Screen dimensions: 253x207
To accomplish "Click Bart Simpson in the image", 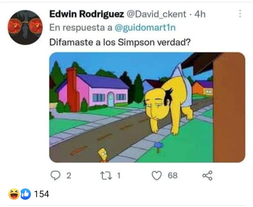I will (x=103, y=155).
